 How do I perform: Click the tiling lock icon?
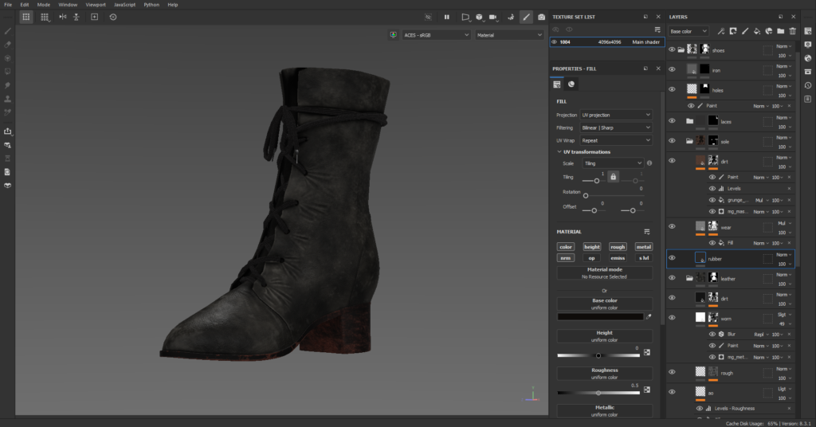coord(613,176)
